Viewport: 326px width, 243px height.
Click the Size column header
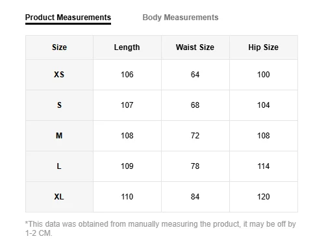click(59, 47)
